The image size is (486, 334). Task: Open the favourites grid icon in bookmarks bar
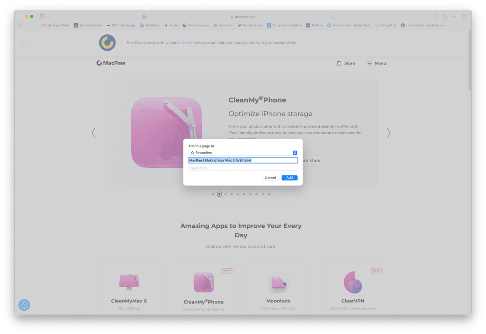tap(20, 25)
